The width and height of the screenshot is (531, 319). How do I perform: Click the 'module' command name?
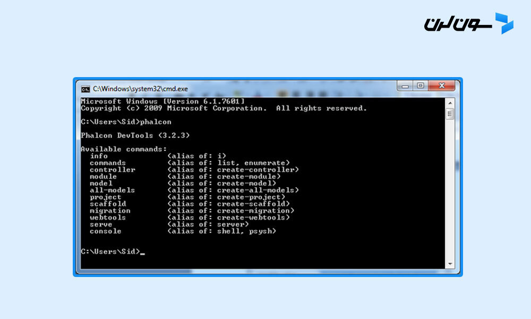[104, 177]
